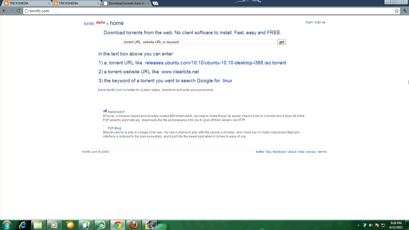Click the video camera taskbar icon
Viewport: 409px width, 230px height.
[150, 225]
